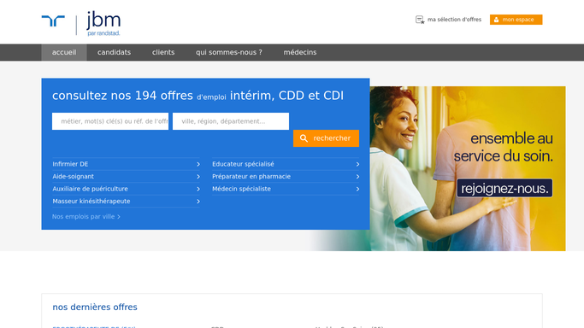
Task: Click the arrow beside Aide-soignant
Action: (198, 176)
